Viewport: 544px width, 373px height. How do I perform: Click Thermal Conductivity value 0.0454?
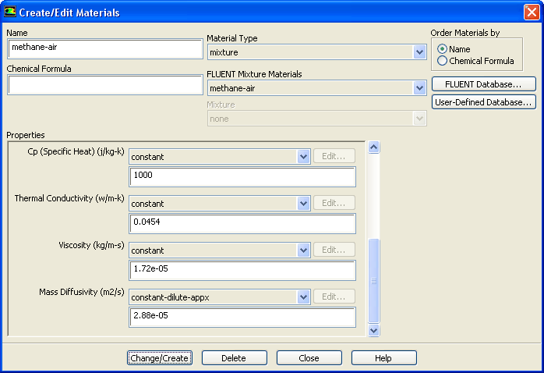pyautogui.click(x=242, y=224)
